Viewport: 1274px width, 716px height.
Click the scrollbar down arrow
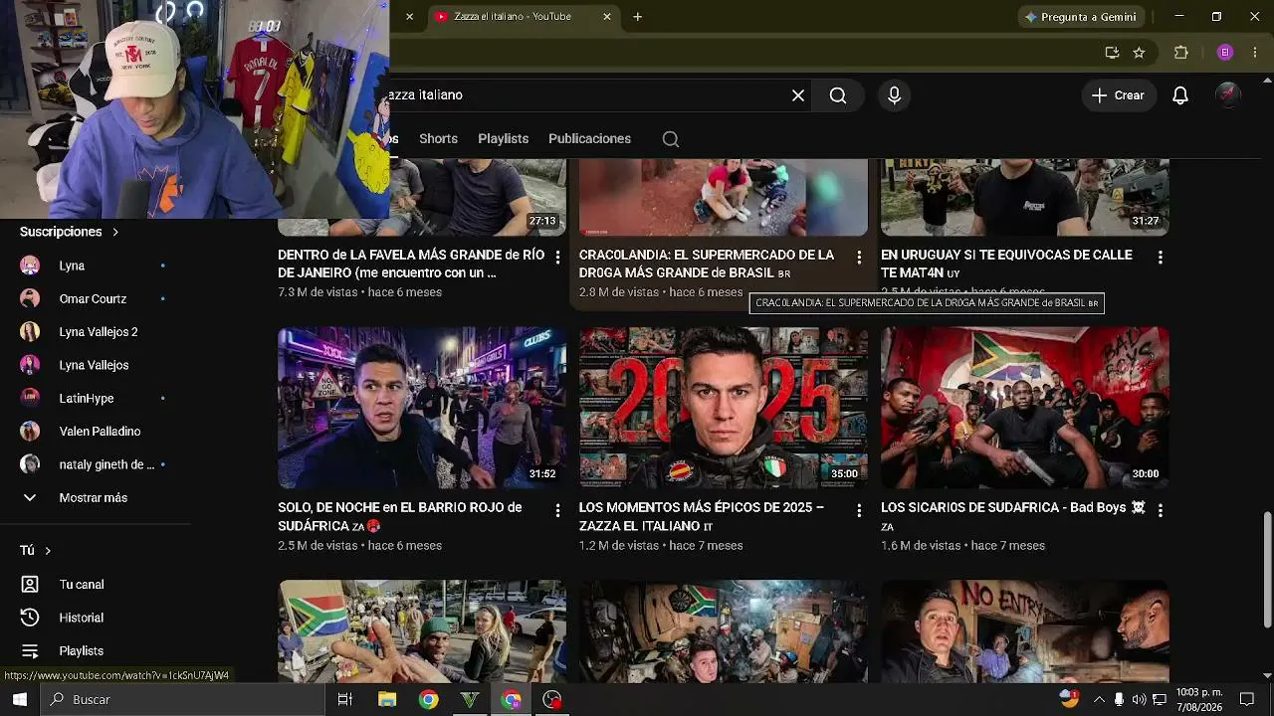pos(1267,676)
